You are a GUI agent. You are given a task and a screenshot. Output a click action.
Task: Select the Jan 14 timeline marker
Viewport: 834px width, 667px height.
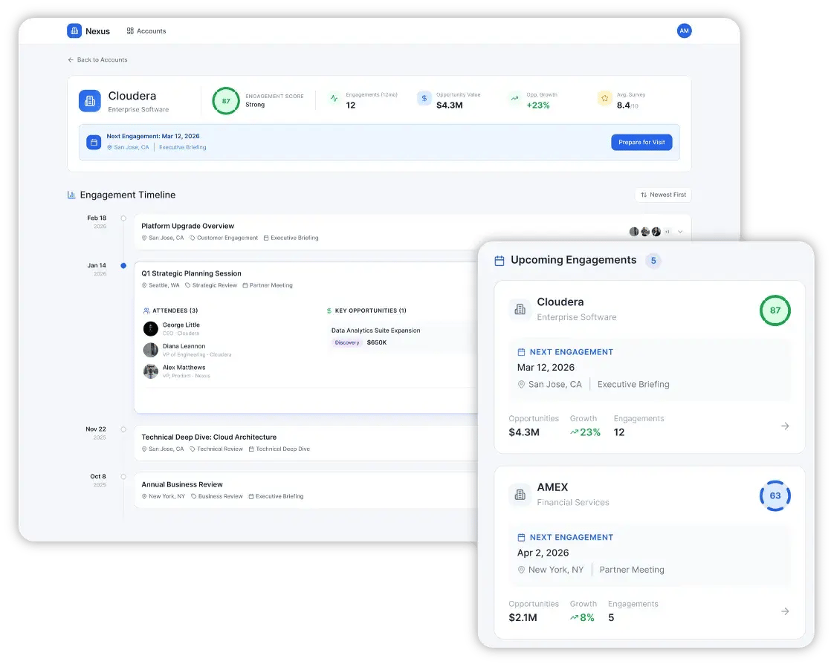click(123, 265)
